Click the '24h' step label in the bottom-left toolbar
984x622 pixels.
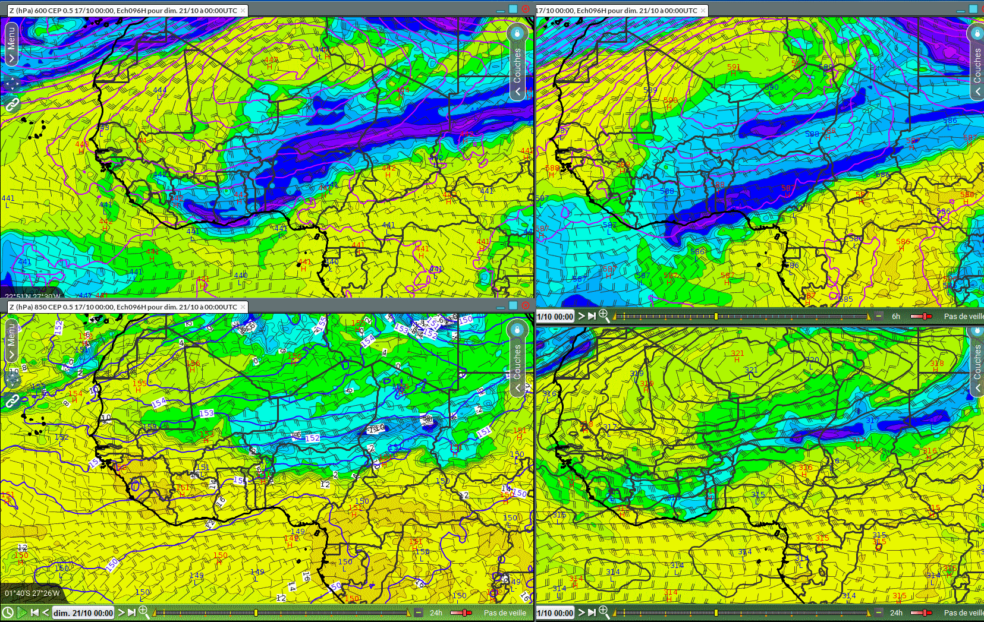pos(436,613)
